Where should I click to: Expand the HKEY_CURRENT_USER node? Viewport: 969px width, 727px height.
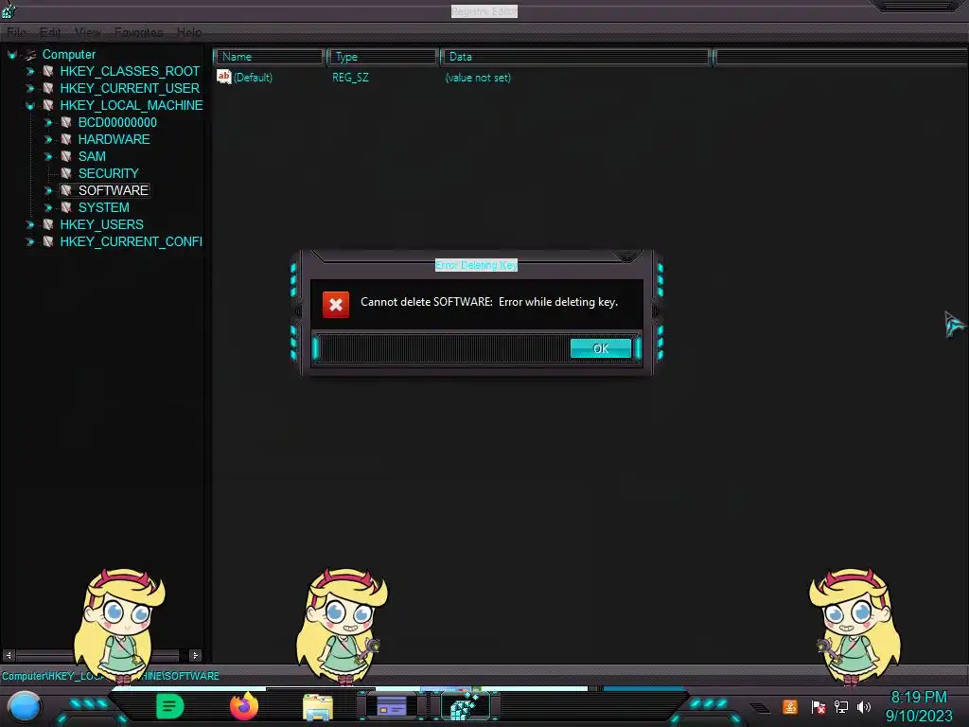(x=29, y=88)
